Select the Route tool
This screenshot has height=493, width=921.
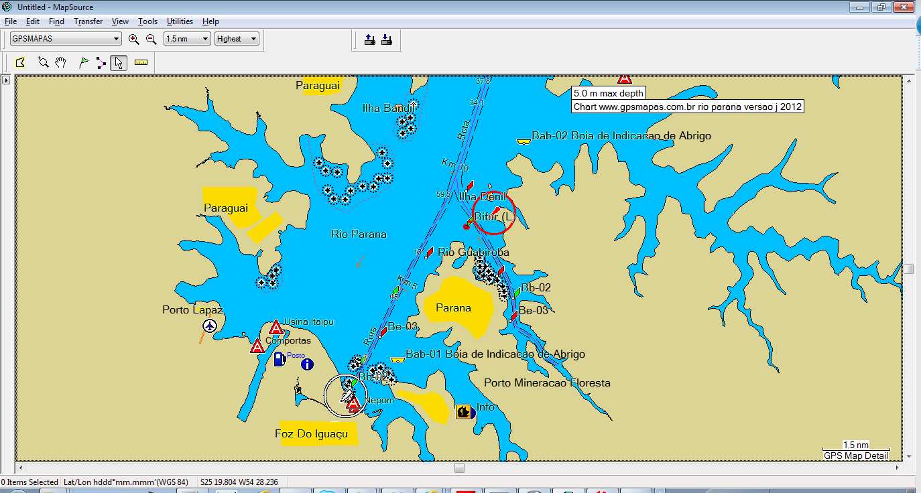pyautogui.click(x=101, y=63)
